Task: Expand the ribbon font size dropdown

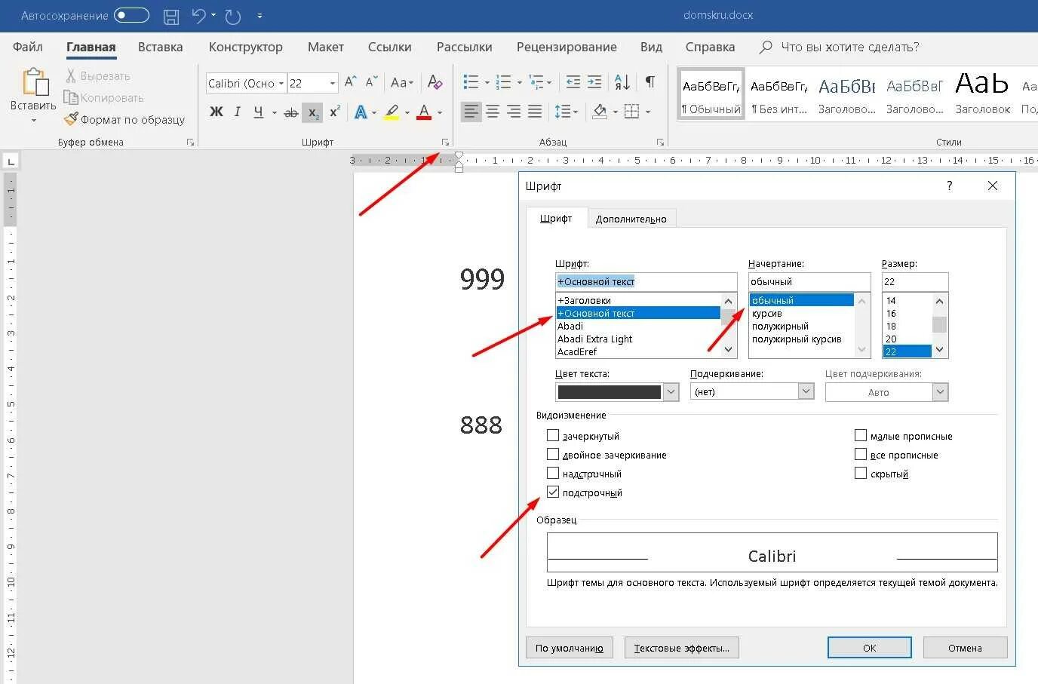Action: pyautogui.click(x=333, y=83)
